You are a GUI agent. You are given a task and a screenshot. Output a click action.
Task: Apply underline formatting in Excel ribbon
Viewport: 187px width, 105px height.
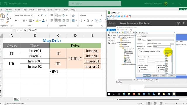click(x=24, y=20)
